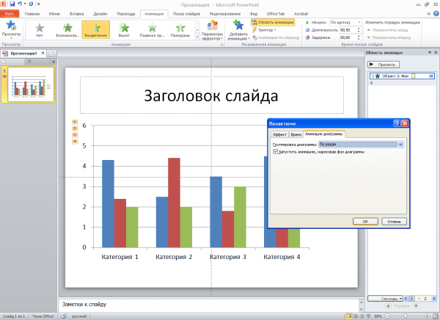Switch to the Главная ribbon tab

[32, 14]
